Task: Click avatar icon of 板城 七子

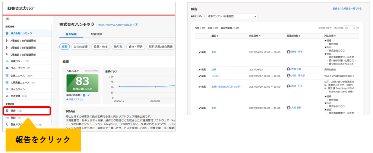Action: click(288, 87)
